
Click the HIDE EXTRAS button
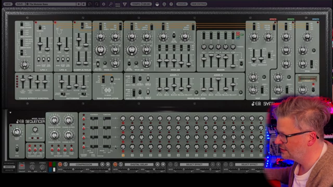point(199,4)
